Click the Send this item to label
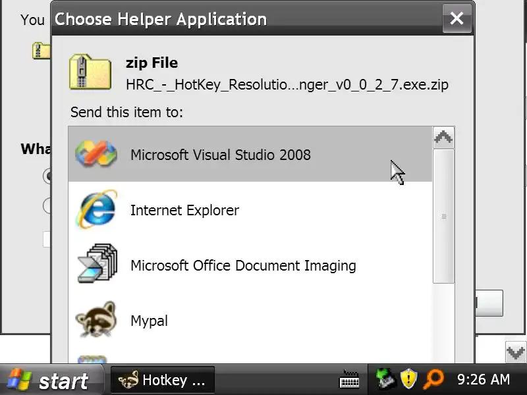 (126, 112)
